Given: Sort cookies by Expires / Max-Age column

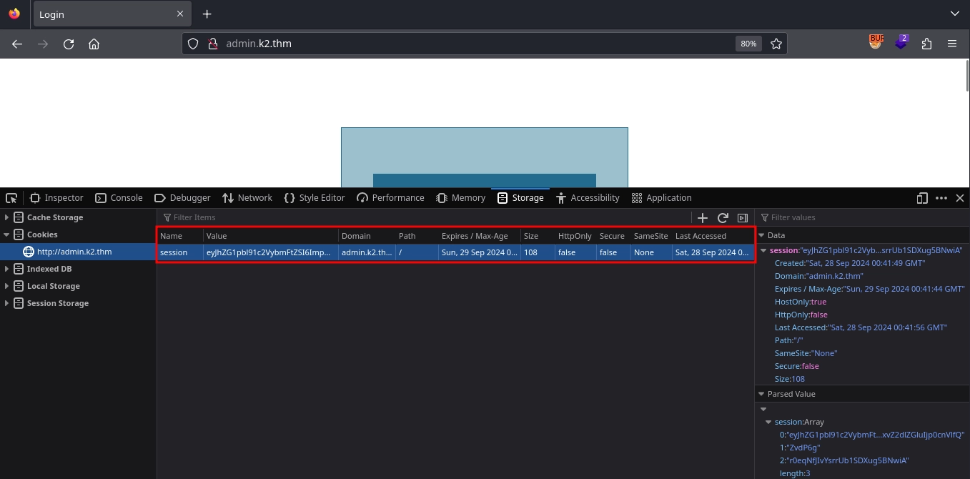Looking at the screenshot, I should (x=475, y=236).
